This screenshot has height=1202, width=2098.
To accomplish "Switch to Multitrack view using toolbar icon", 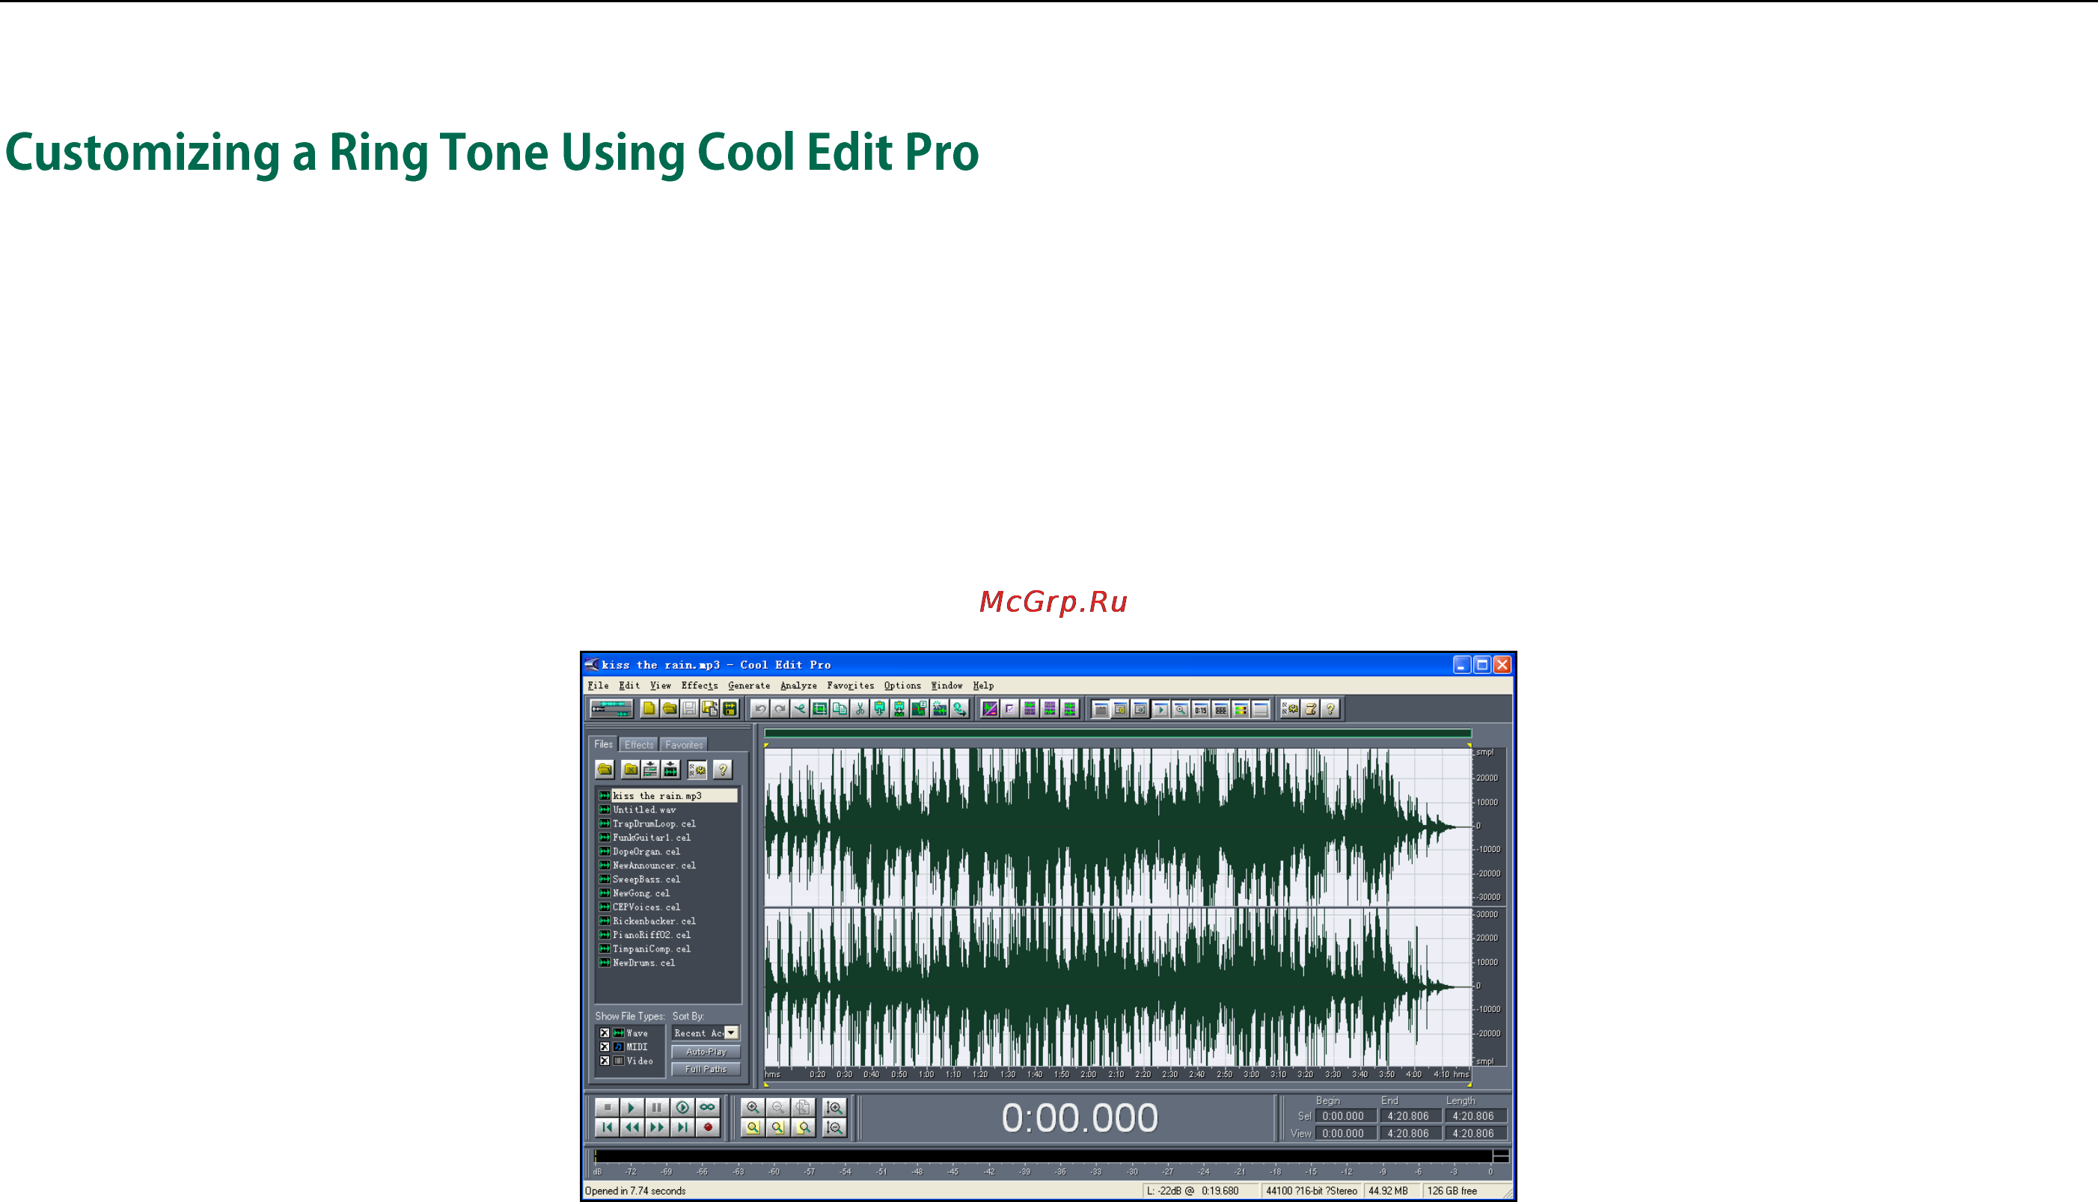I will pos(611,708).
